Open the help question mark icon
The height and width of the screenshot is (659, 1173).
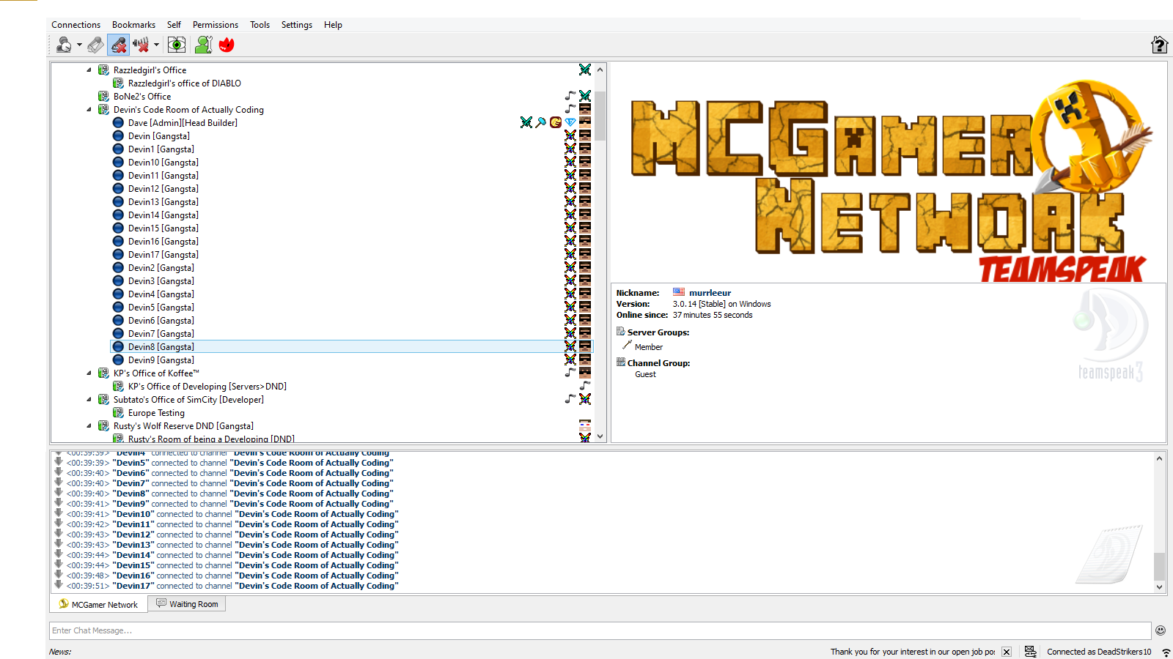tap(1159, 45)
